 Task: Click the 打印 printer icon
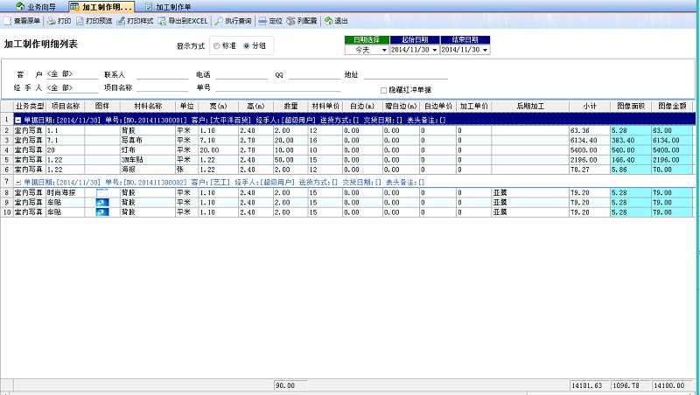[52, 20]
